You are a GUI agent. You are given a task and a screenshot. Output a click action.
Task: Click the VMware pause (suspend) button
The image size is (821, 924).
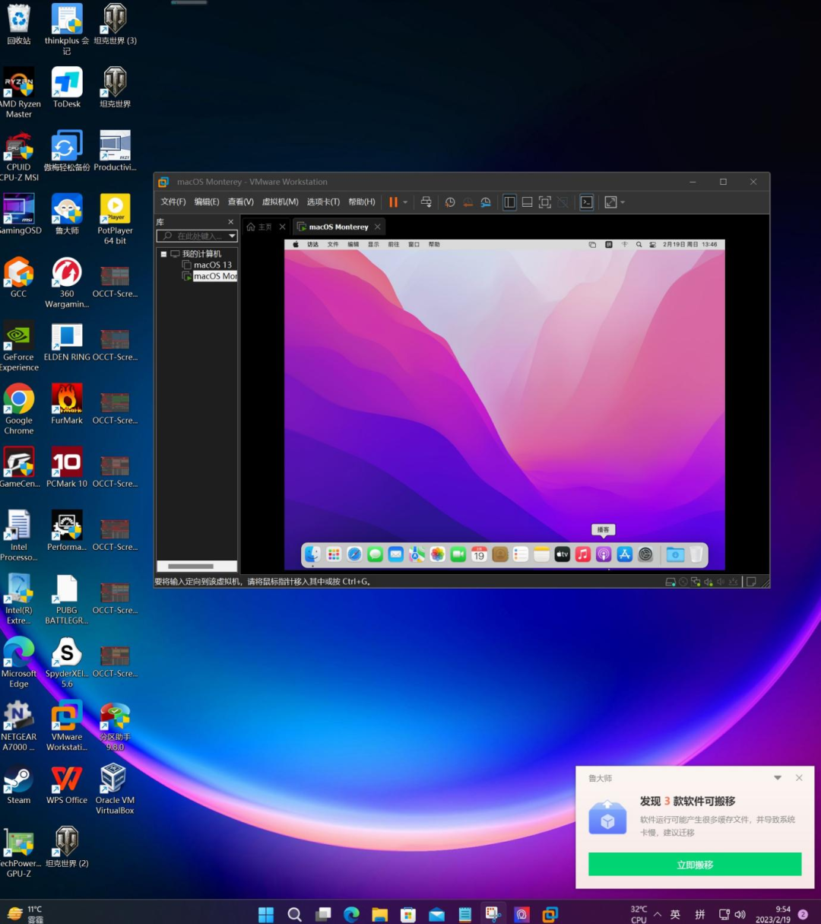tap(393, 202)
